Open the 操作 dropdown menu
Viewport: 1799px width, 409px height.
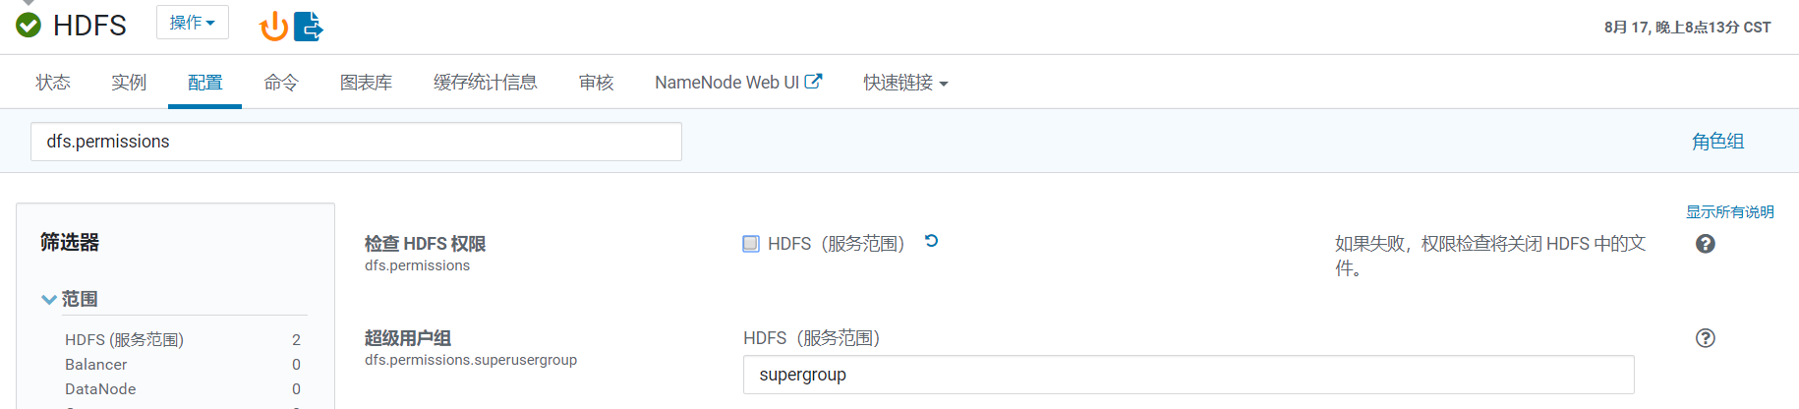click(x=193, y=23)
